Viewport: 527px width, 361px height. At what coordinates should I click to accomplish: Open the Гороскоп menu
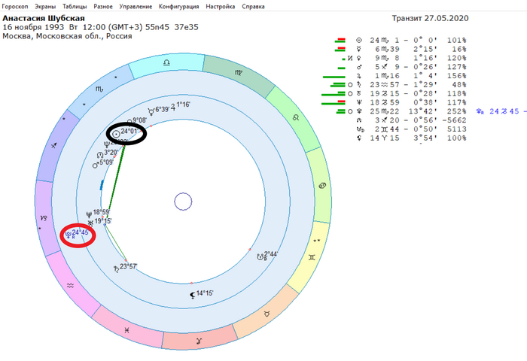(15, 6)
